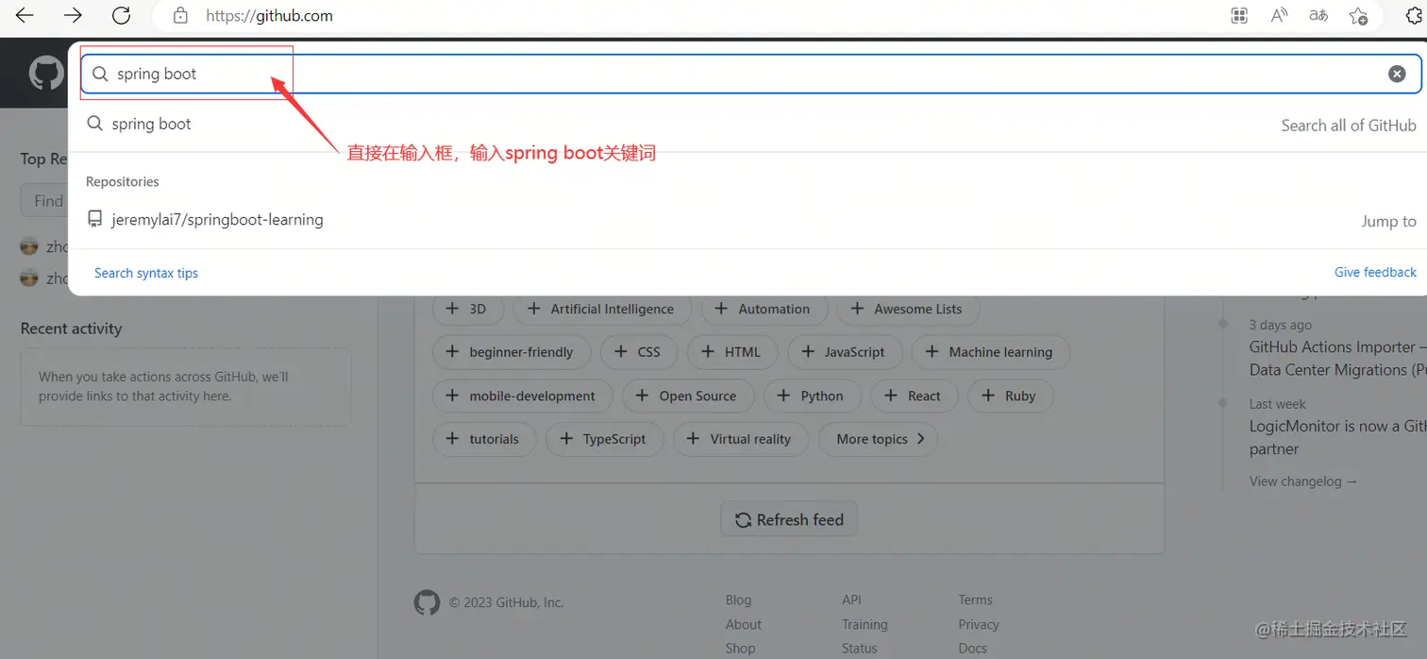The image size is (1427, 659).
Task: Add the beginner-friendly topic
Action: click(x=511, y=352)
